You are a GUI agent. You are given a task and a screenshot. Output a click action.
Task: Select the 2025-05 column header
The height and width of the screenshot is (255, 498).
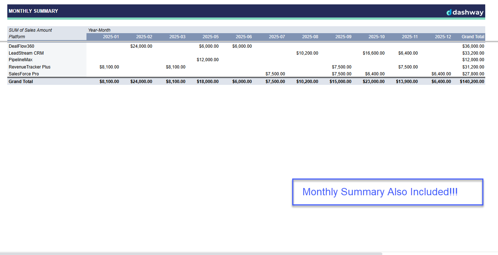(211, 37)
